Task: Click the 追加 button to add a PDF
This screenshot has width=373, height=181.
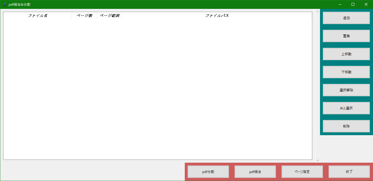Action: point(346,18)
